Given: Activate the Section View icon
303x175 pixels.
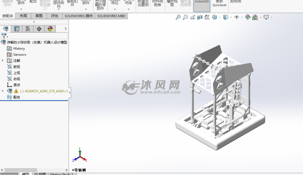Looking at the screenshot, I should pyautogui.click(x=200, y=17).
